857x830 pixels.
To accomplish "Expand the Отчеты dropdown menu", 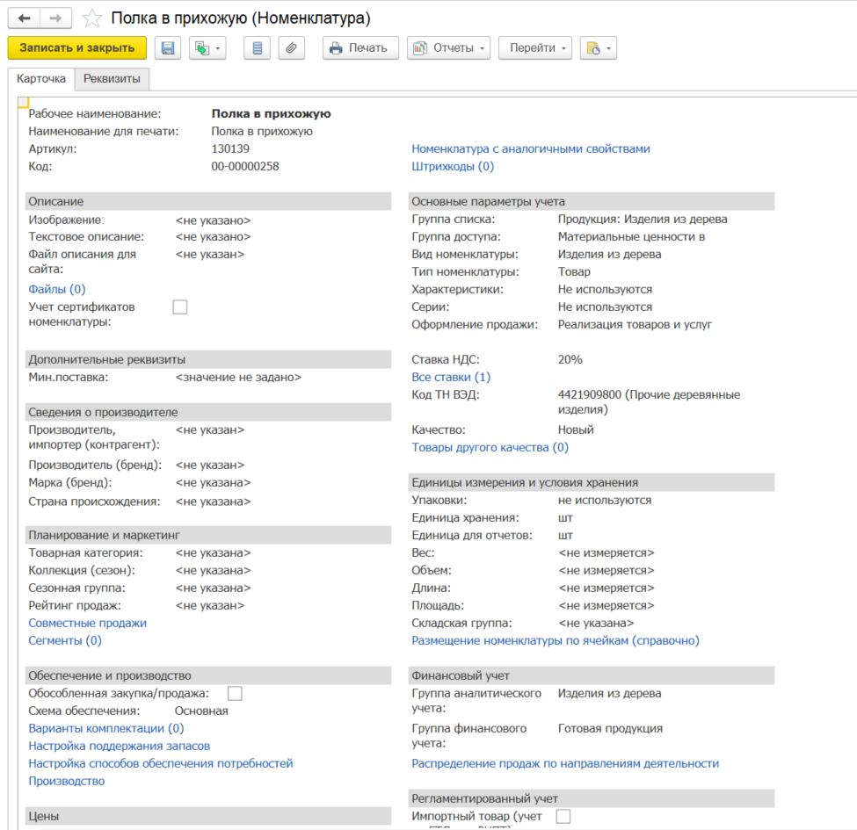I will [448, 48].
